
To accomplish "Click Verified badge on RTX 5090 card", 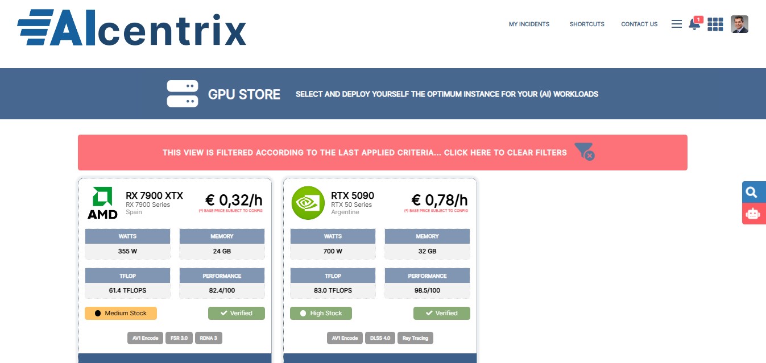I will tap(441, 313).
